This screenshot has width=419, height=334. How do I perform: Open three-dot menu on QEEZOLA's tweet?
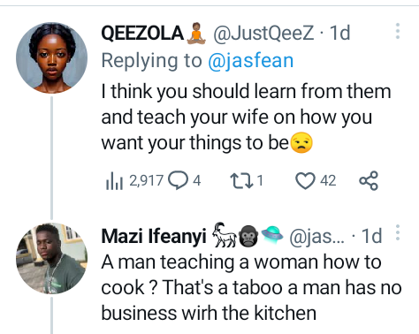[x=398, y=31]
